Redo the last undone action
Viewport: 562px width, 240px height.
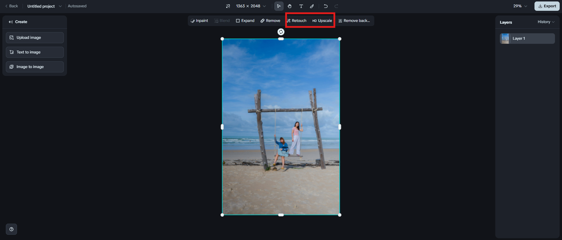pos(336,6)
